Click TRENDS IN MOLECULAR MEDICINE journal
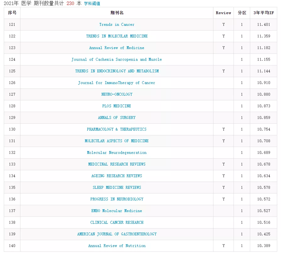Screen dimensions: 281x253 coord(117,36)
